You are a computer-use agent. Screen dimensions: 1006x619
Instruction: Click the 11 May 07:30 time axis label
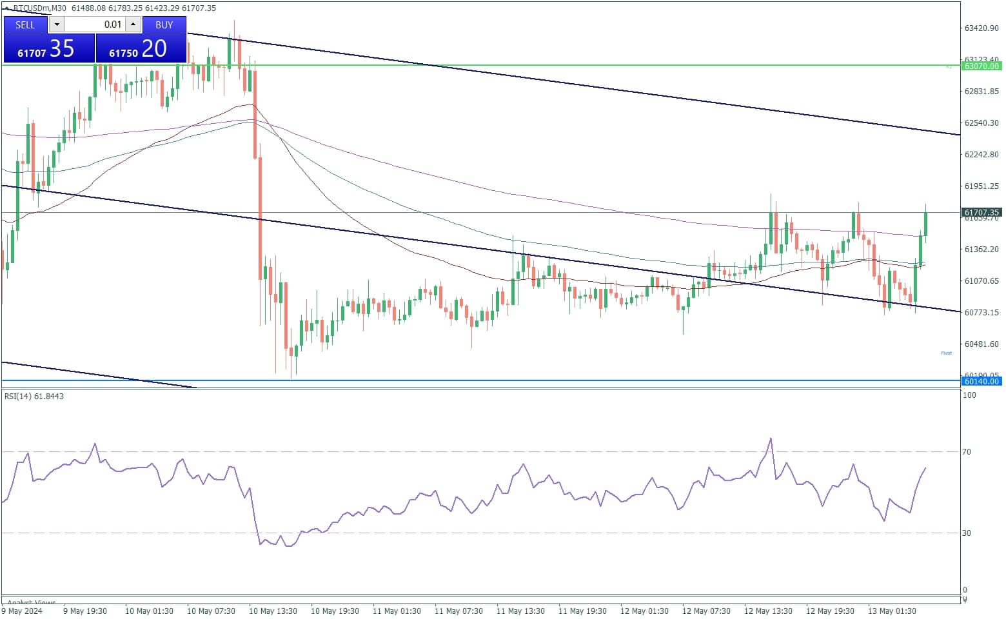459,611
